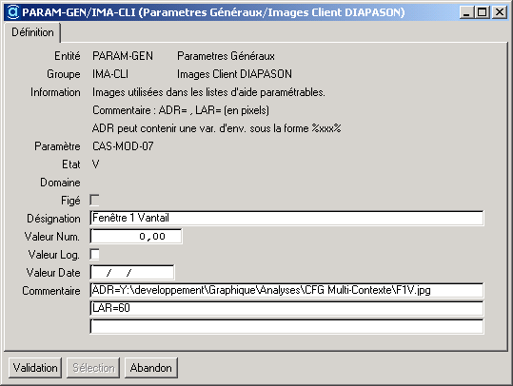Click the Etat value V
This screenshot has height=386, width=513.
pos(95,164)
